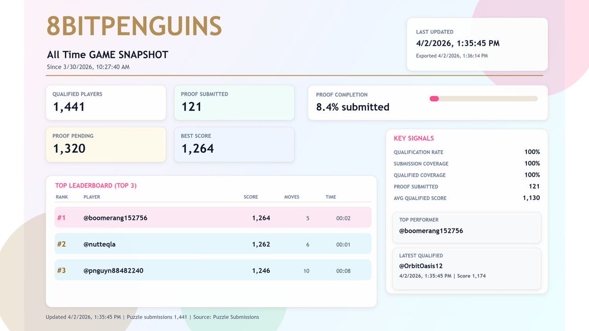Select the Qualified Players stat card
This screenshot has height=331, width=589.
coord(106,102)
